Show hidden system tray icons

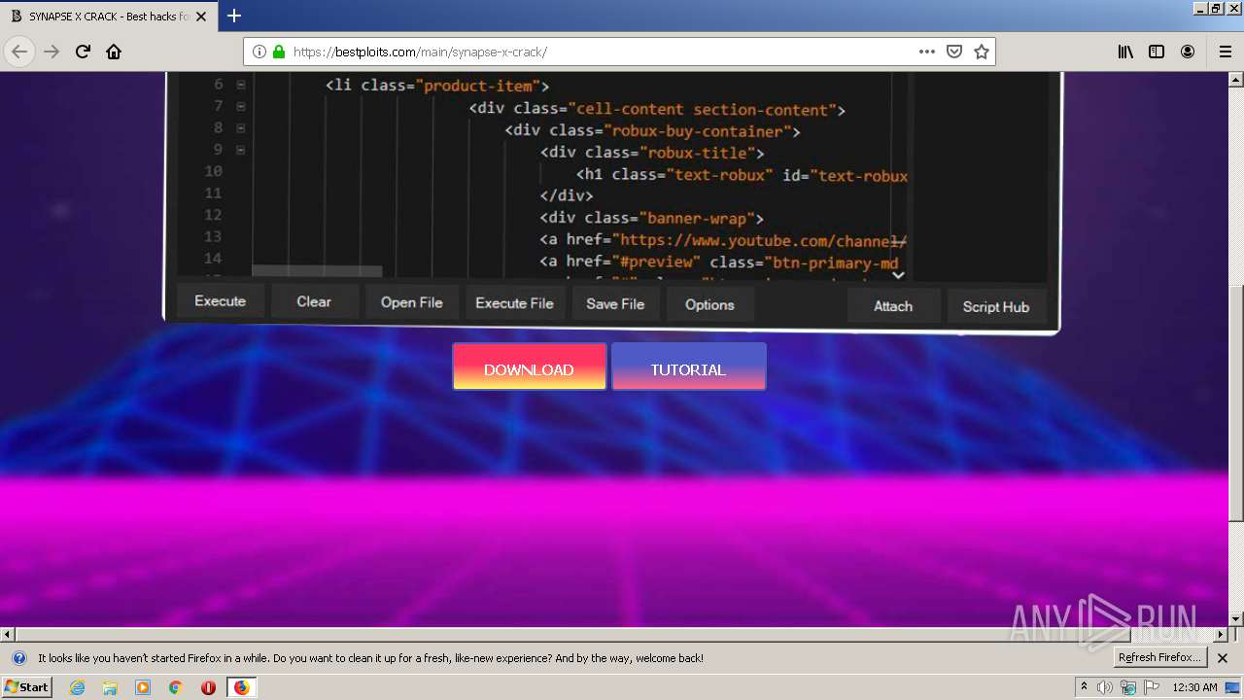(1084, 687)
